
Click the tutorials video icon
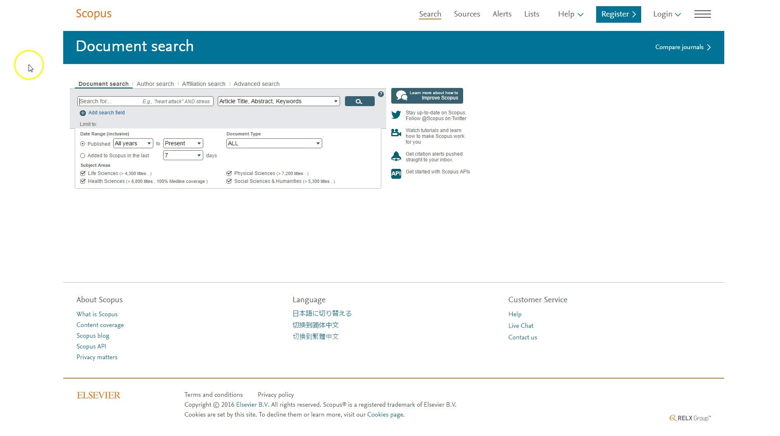click(x=396, y=133)
